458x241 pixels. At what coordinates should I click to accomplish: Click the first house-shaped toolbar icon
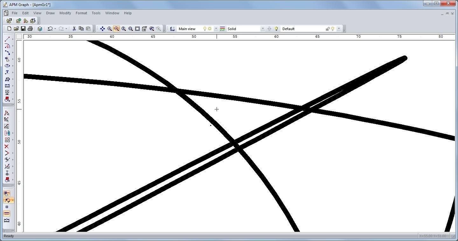(9, 21)
